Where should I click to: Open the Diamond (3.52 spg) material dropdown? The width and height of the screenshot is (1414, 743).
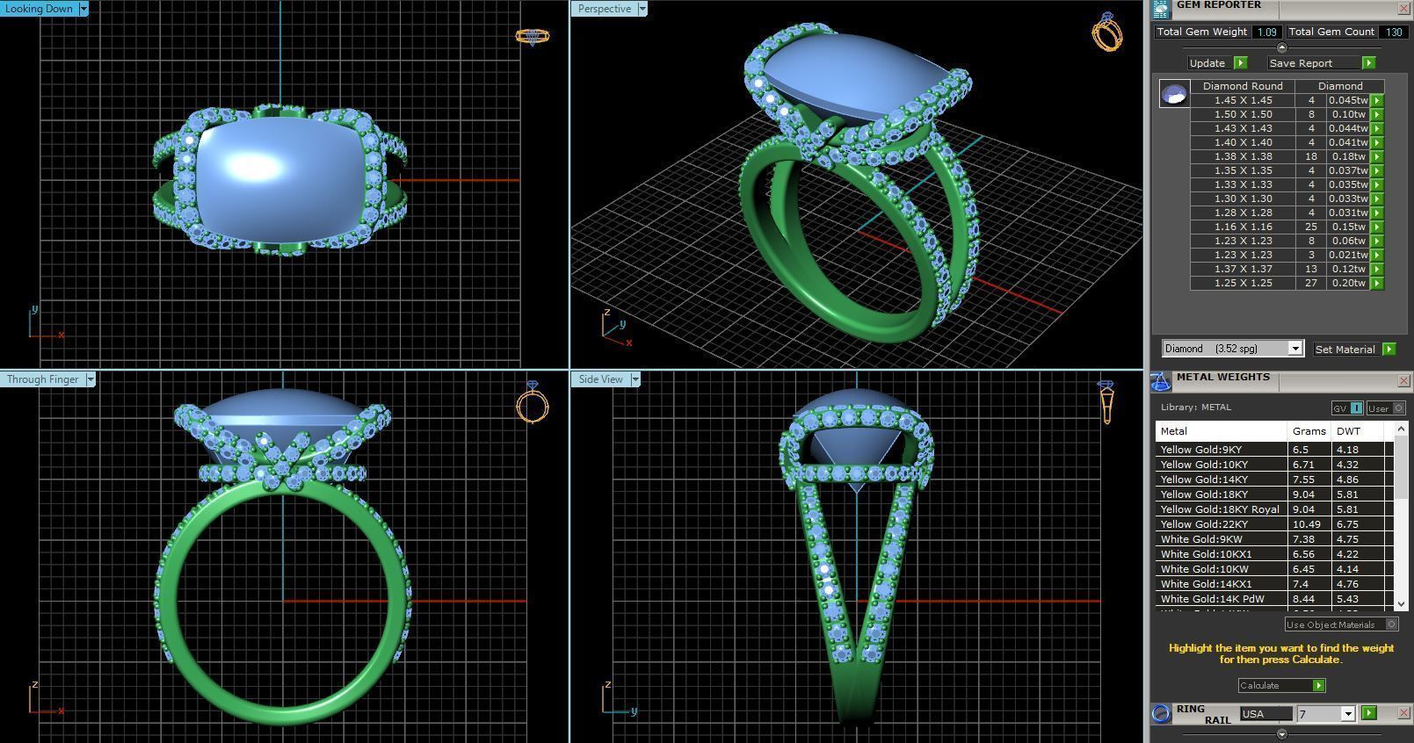click(1294, 349)
